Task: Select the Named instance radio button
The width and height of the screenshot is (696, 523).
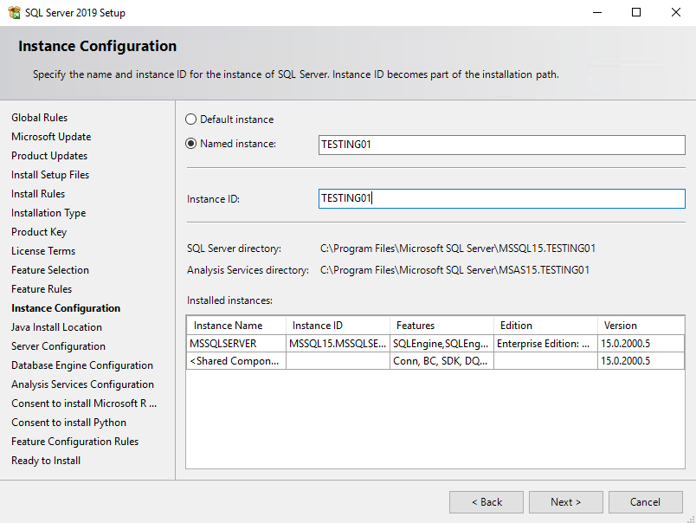Action: tap(190, 144)
